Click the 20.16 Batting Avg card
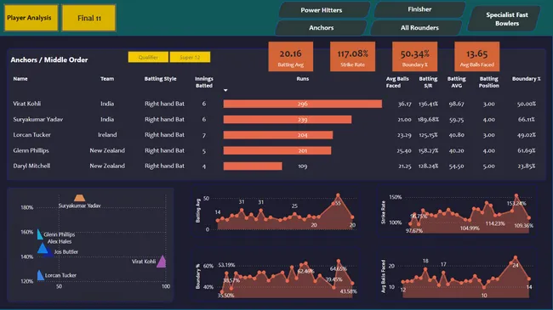 [291, 57]
